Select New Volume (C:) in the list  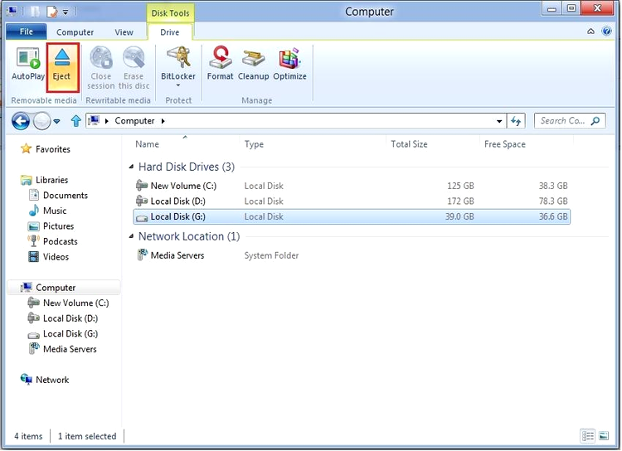pos(352,186)
